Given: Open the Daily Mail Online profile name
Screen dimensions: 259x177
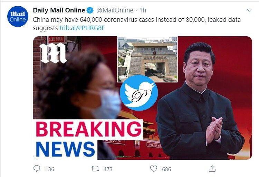Looking at the screenshot, I should click(x=59, y=10).
